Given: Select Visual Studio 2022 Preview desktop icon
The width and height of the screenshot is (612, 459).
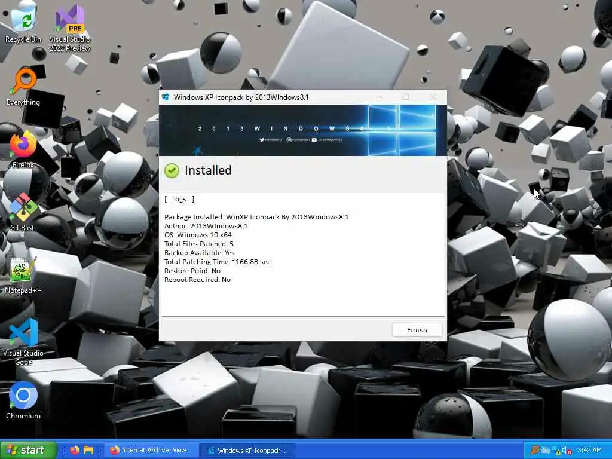Looking at the screenshot, I should [70, 27].
